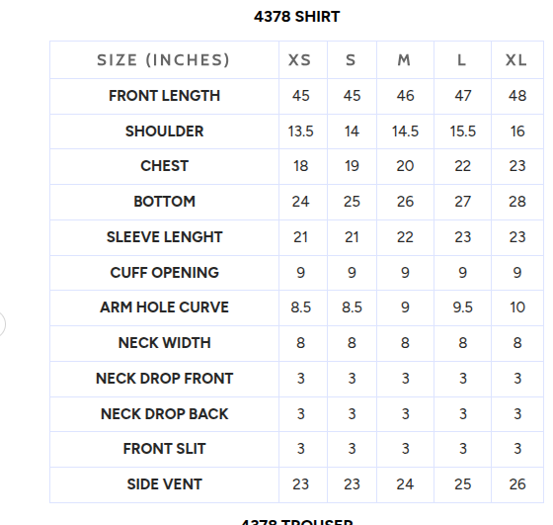Click the CHEST row label
The height and width of the screenshot is (525, 553).
coord(164,166)
